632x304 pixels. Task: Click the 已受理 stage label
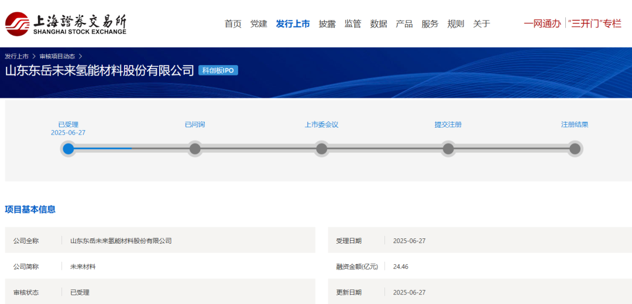(68, 125)
